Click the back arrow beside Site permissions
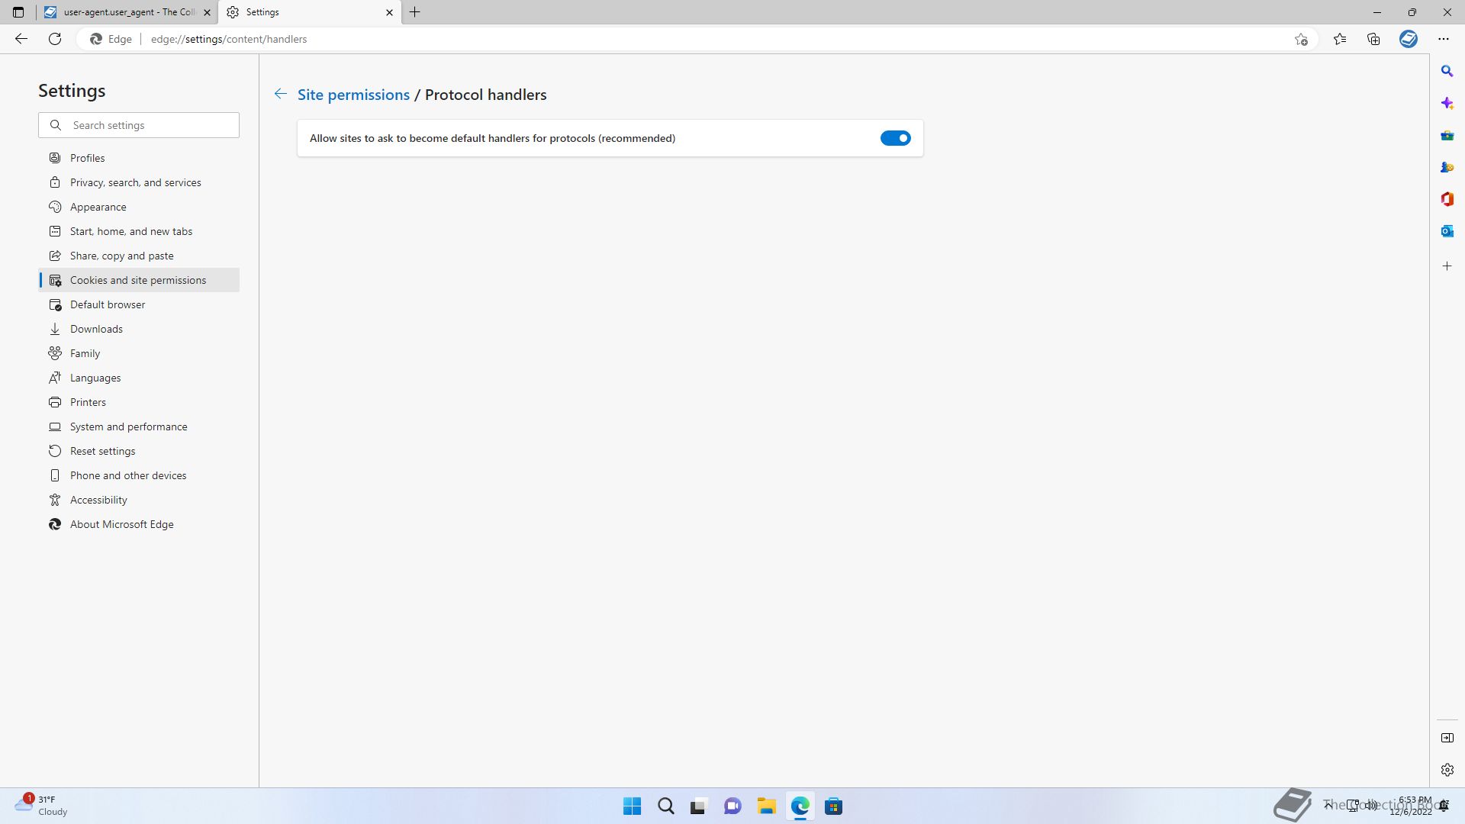 click(x=281, y=94)
